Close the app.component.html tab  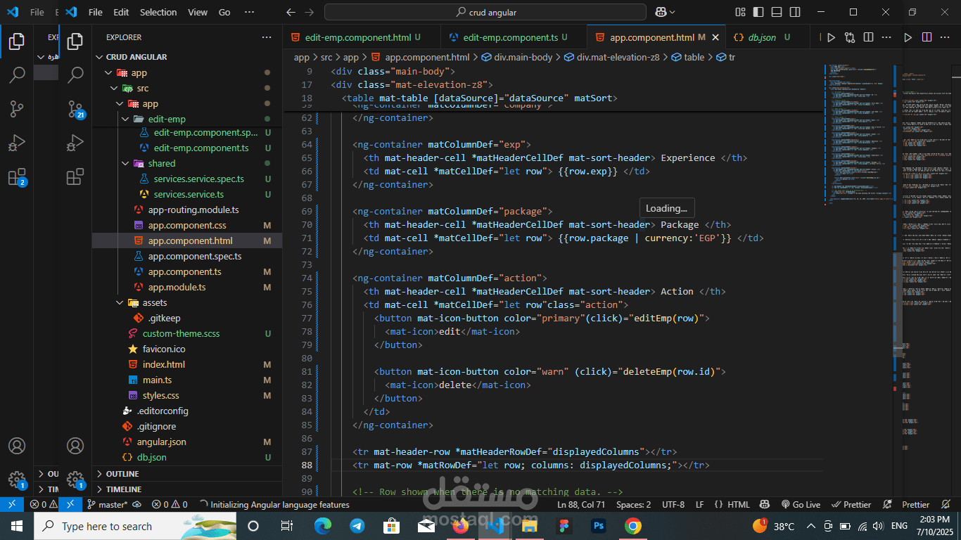click(x=716, y=37)
